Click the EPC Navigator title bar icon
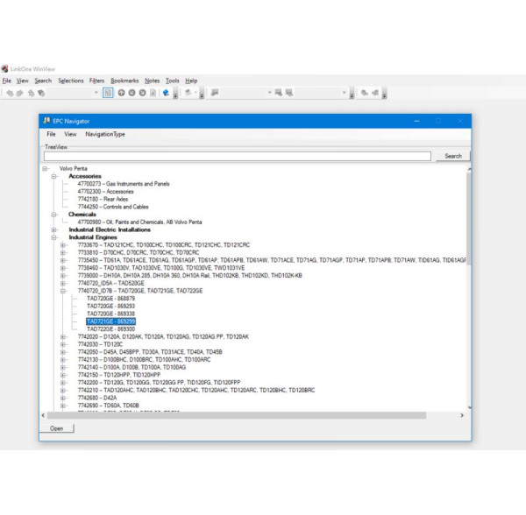This screenshot has height=515, width=526. 47,121
